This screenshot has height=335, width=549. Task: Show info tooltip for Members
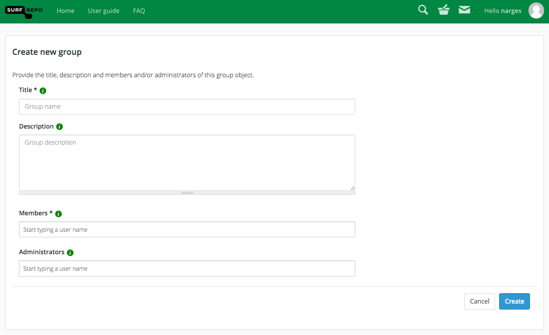pyautogui.click(x=58, y=214)
